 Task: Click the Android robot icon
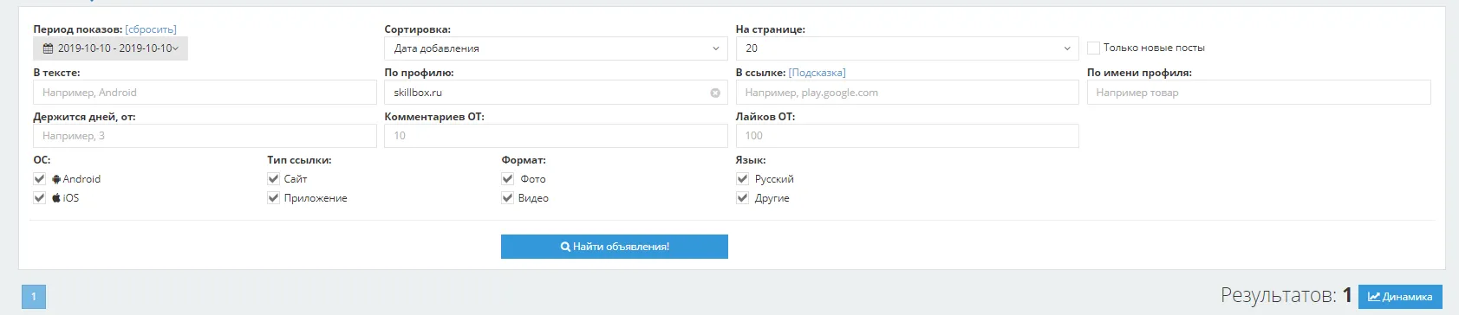point(56,179)
